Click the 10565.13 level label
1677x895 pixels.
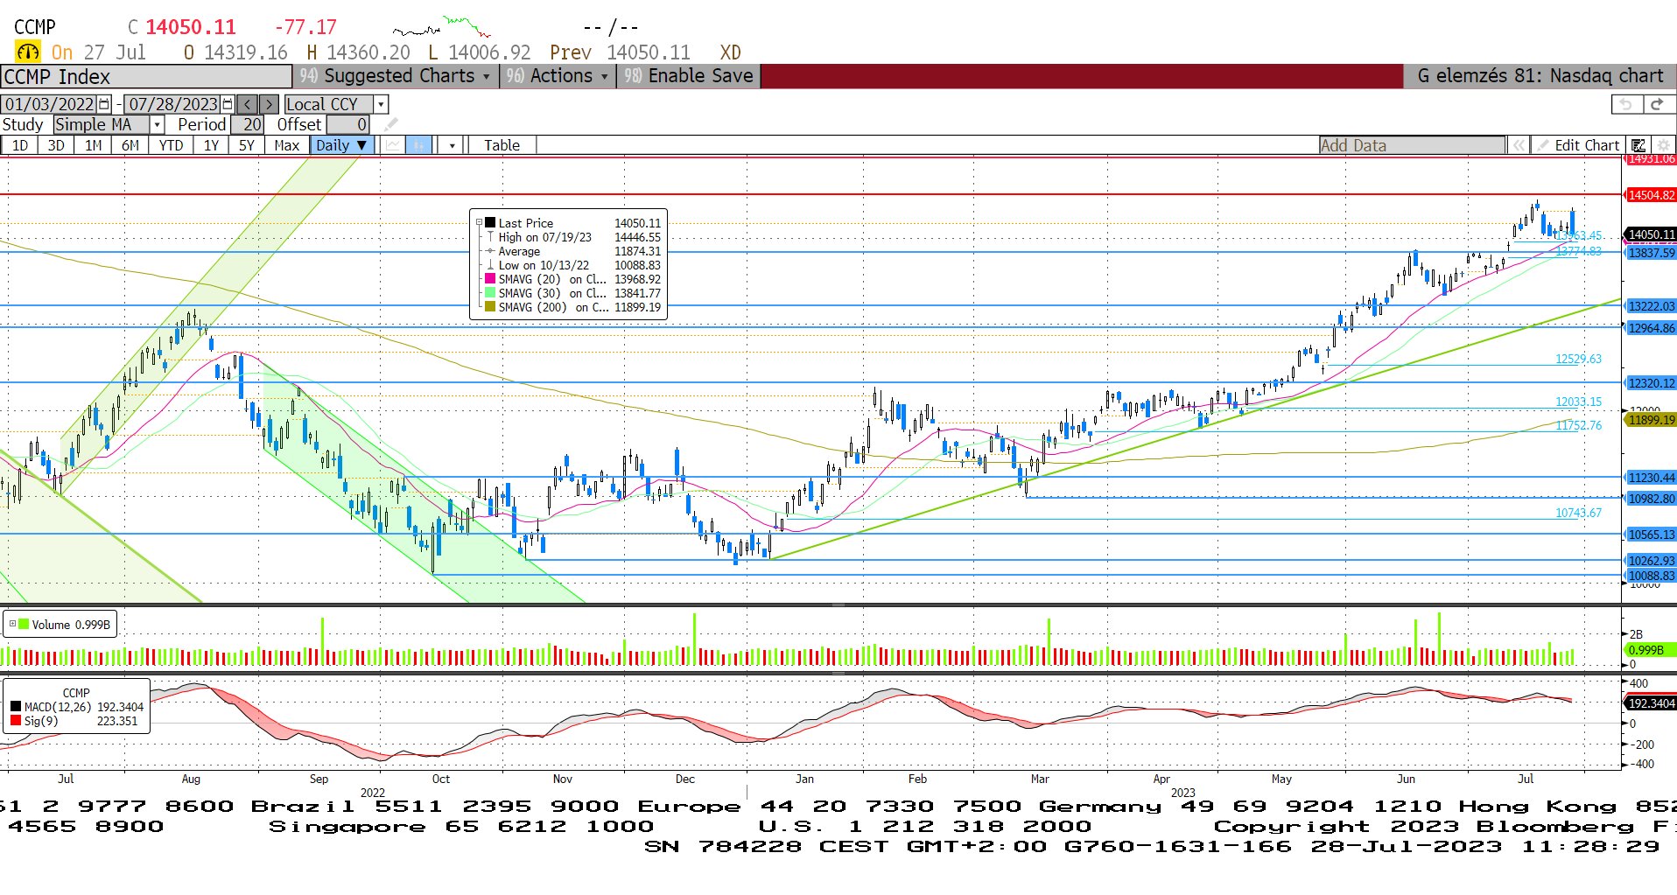(x=1651, y=535)
